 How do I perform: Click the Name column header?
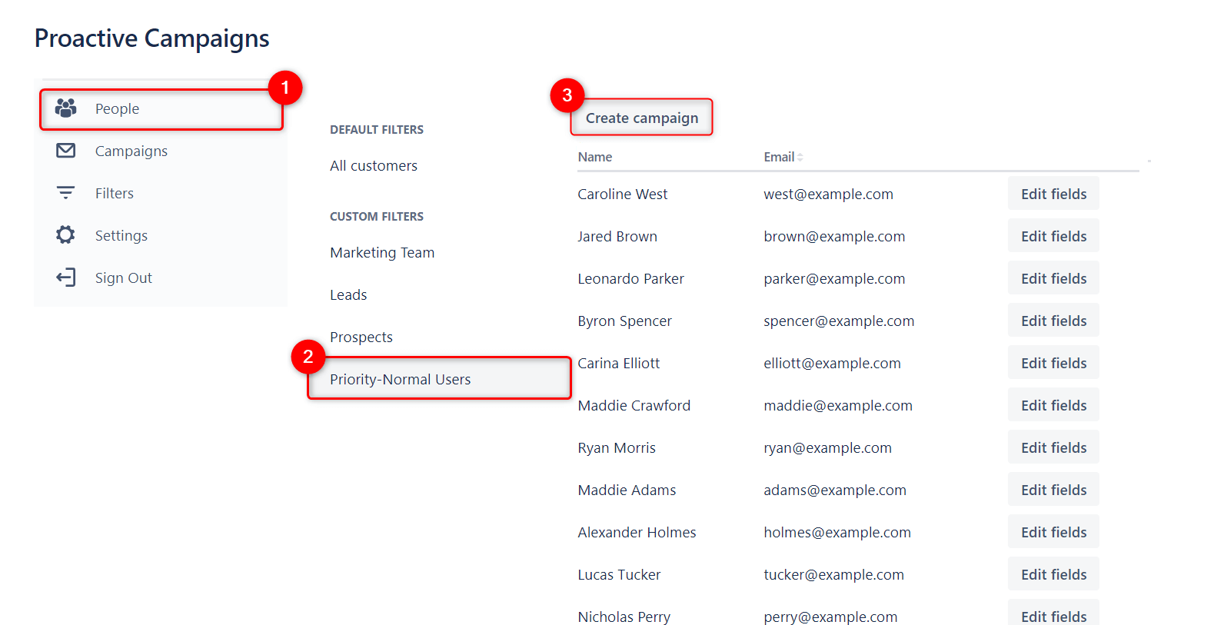595,157
